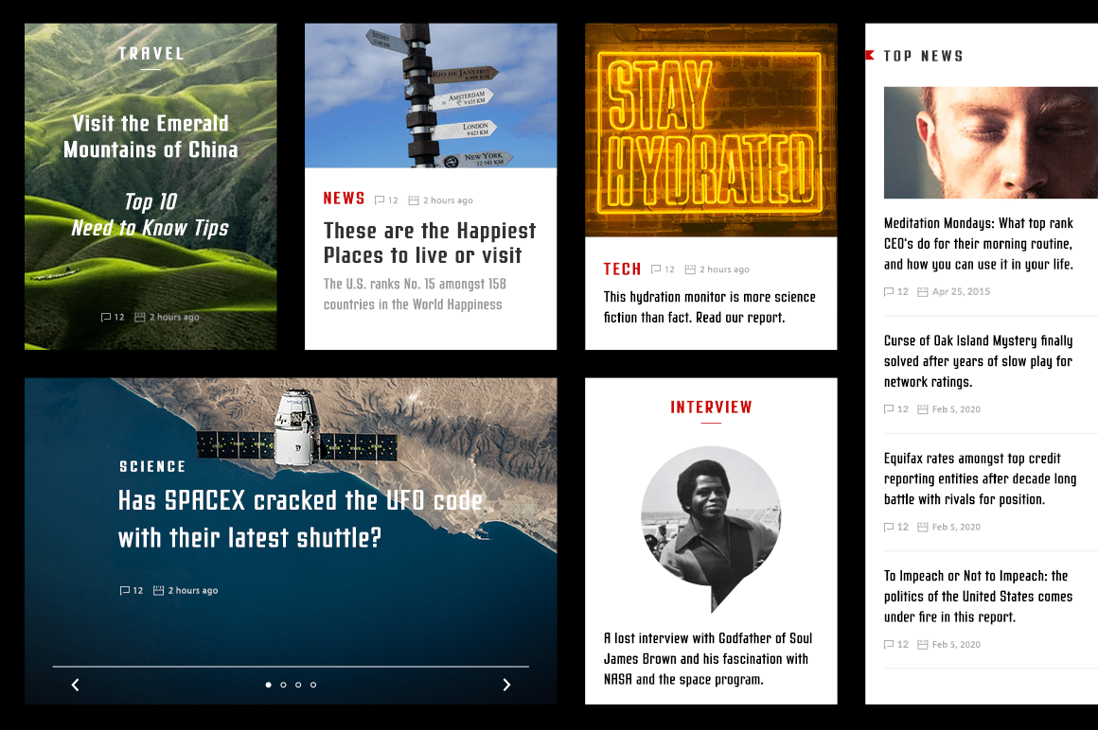Open the NEWS category label
The width and height of the screenshot is (1098, 730).
(344, 199)
